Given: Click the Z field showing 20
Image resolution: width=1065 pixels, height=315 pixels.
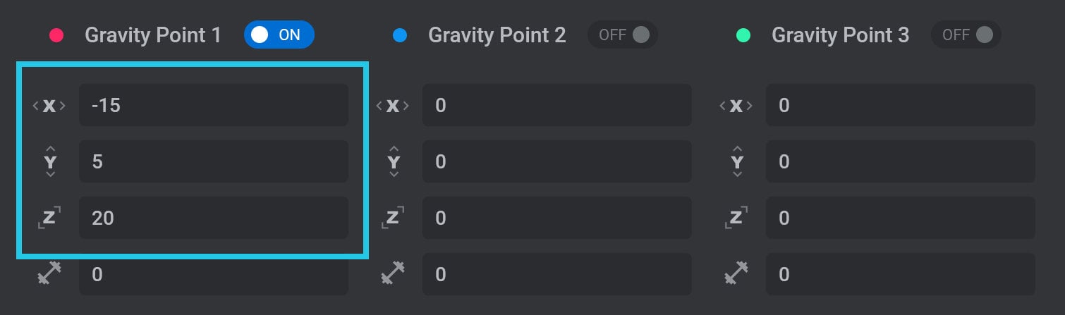Looking at the screenshot, I should [x=214, y=218].
